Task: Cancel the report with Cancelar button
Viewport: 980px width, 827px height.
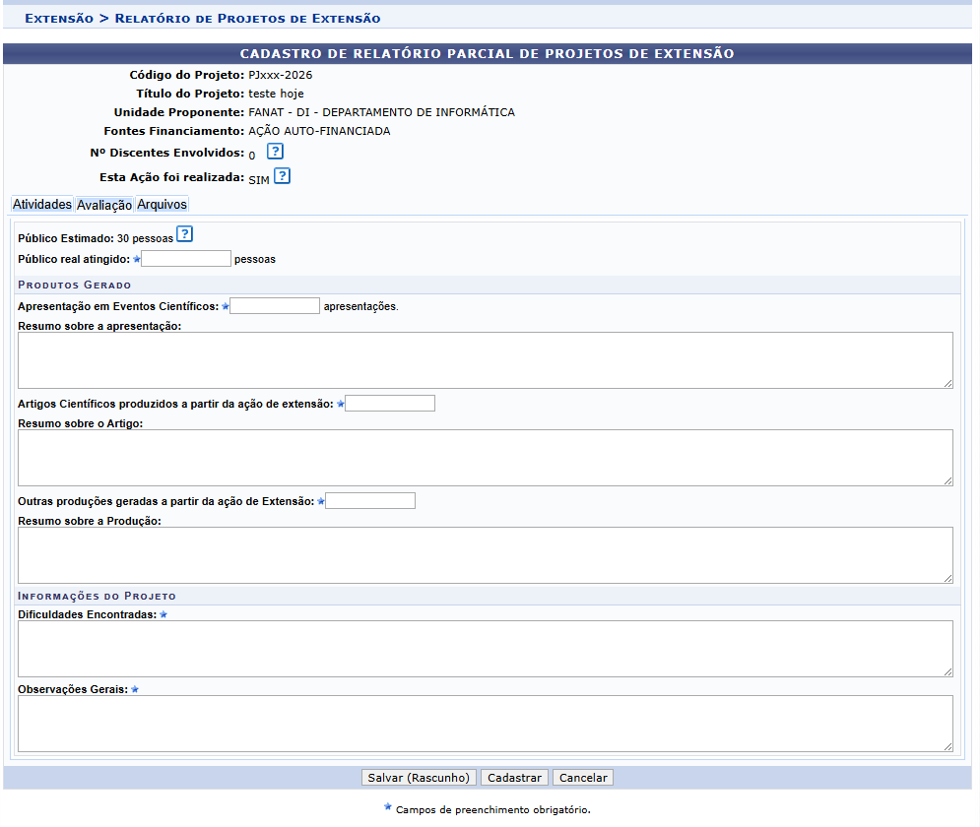Action: [583, 778]
